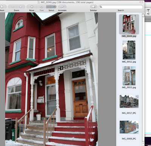The height and width of the screenshot is (146, 151).
Task: Click the main house photo
Action: (x=51, y=79)
